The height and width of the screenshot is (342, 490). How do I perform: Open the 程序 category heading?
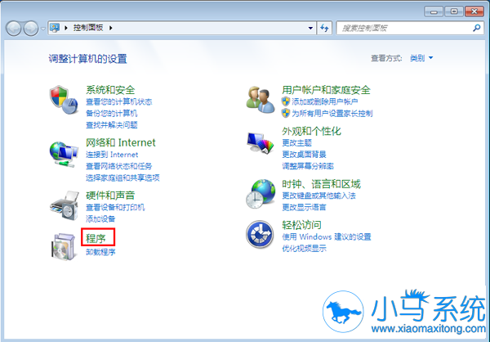point(96,239)
